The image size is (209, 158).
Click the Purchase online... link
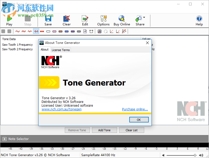[x=135, y=109]
